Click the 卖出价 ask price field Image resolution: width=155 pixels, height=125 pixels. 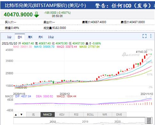tap(49, 22)
